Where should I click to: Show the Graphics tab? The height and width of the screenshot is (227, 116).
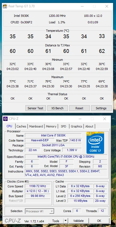(77, 126)
